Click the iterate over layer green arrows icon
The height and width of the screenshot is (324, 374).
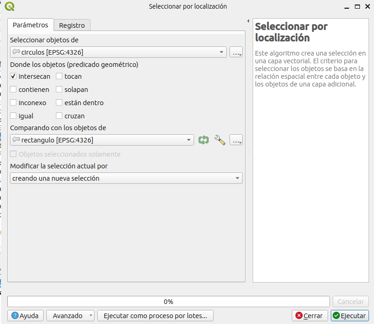(x=204, y=140)
